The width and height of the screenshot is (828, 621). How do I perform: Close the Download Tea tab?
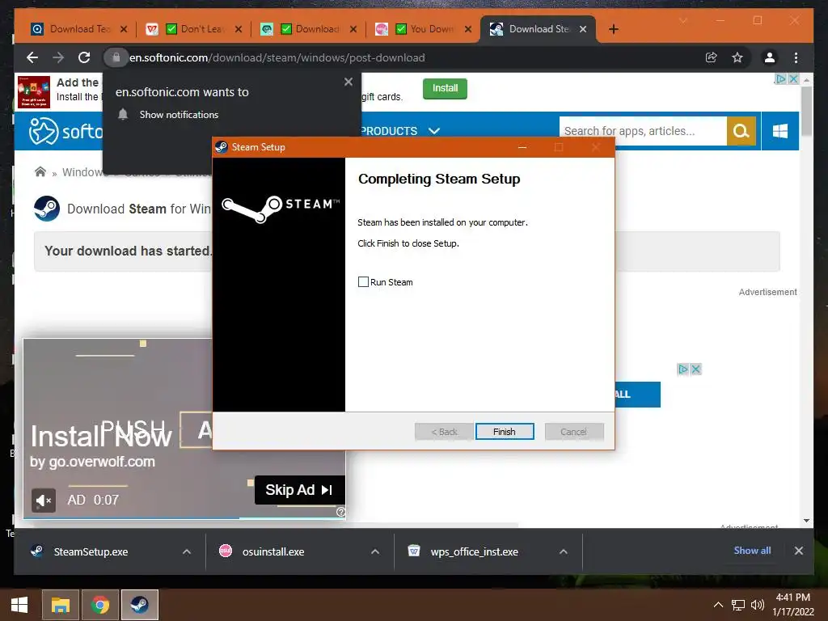(x=124, y=29)
